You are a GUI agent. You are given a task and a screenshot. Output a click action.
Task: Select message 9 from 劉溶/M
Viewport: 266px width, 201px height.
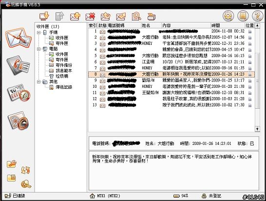pyautogui.click(x=171, y=80)
